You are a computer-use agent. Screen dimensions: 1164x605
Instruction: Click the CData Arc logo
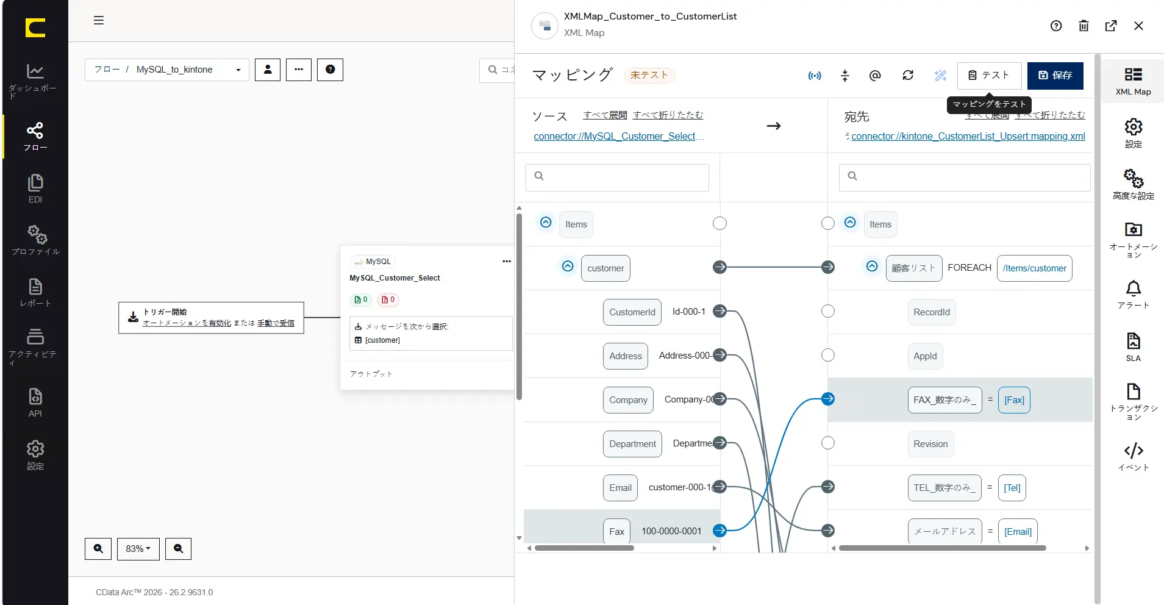click(x=35, y=27)
